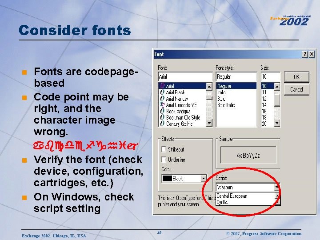This screenshot has width=320, height=240.
Task: Click the OK button in Font dialog
Action: [x=296, y=77]
